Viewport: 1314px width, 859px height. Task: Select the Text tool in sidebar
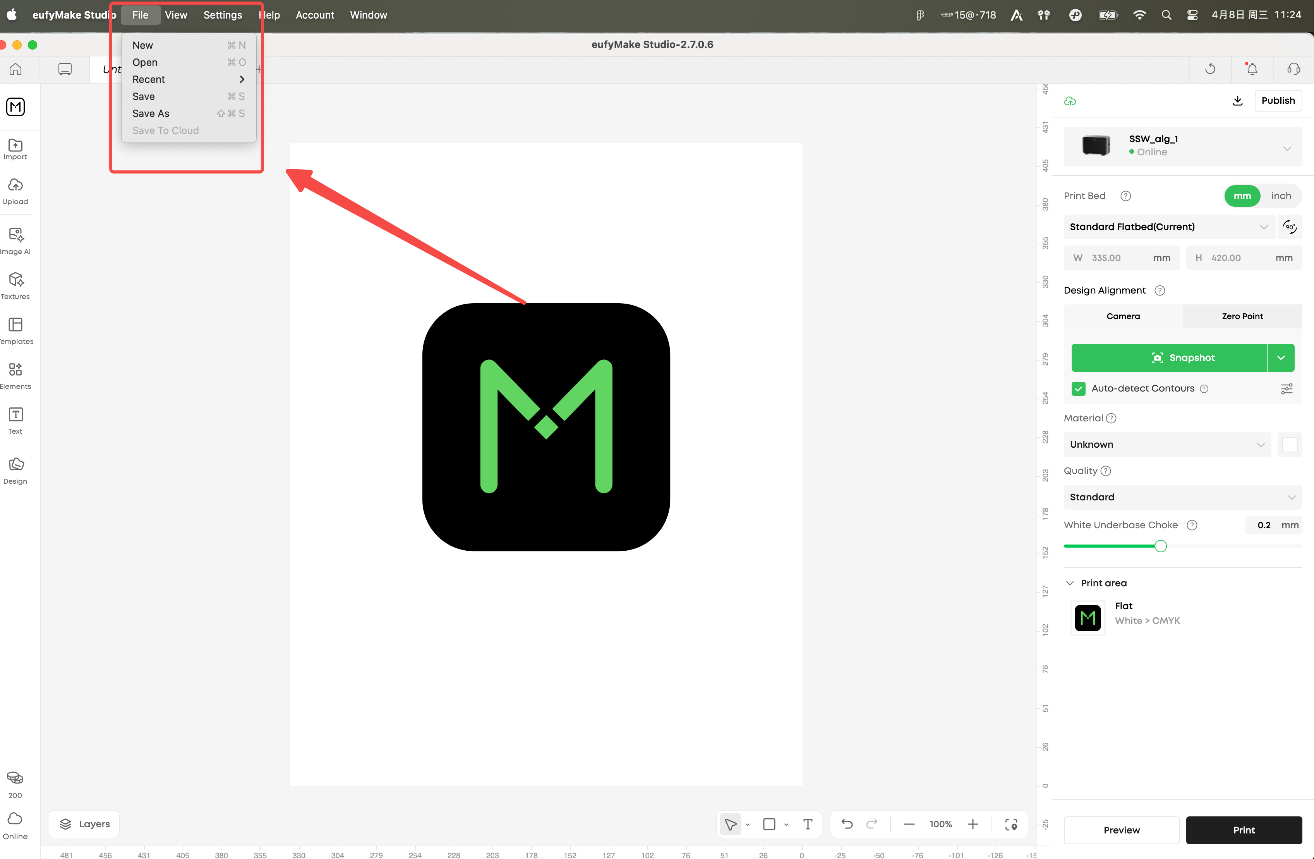(15, 420)
